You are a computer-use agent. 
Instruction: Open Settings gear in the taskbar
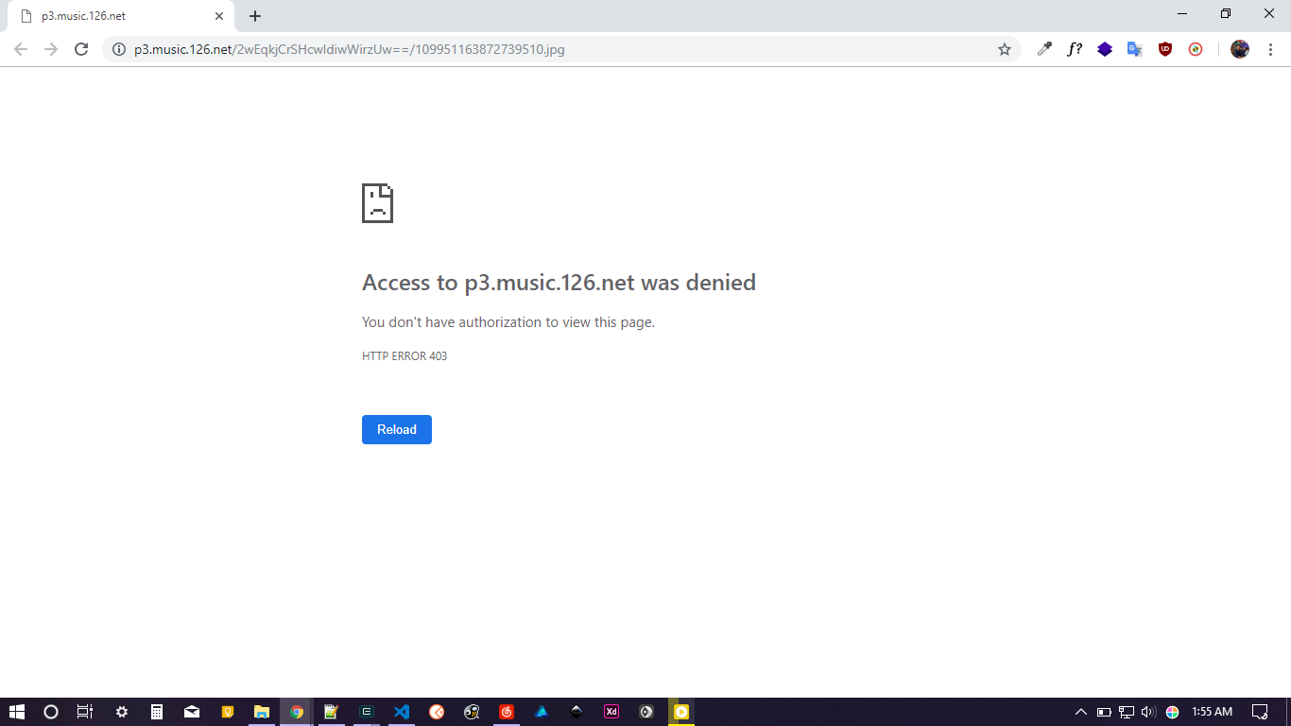point(122,712)
